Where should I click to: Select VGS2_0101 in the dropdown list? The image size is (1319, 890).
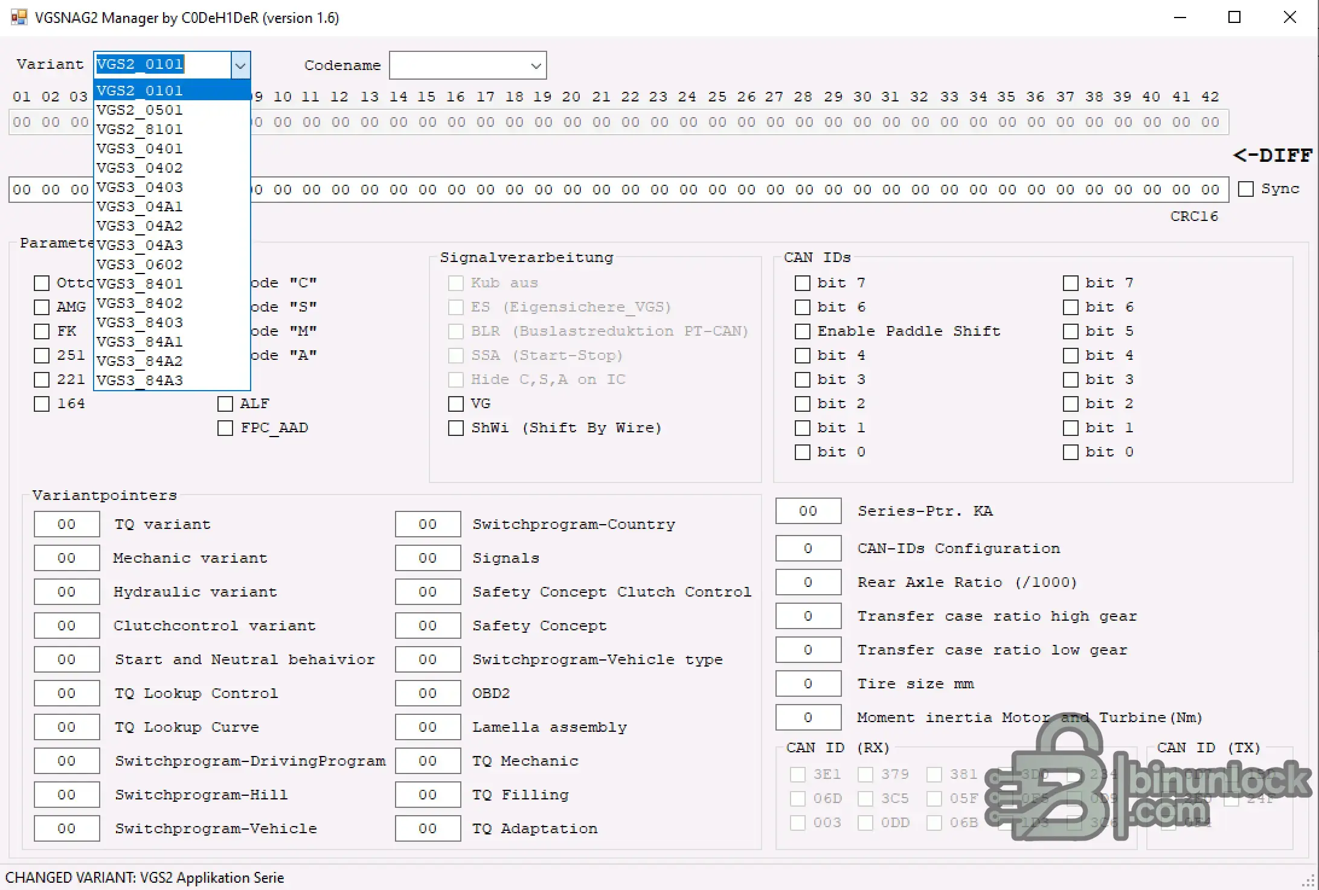pos(172,91)
